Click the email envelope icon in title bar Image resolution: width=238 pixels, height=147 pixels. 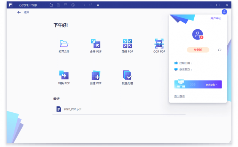[x=65, y=5]
